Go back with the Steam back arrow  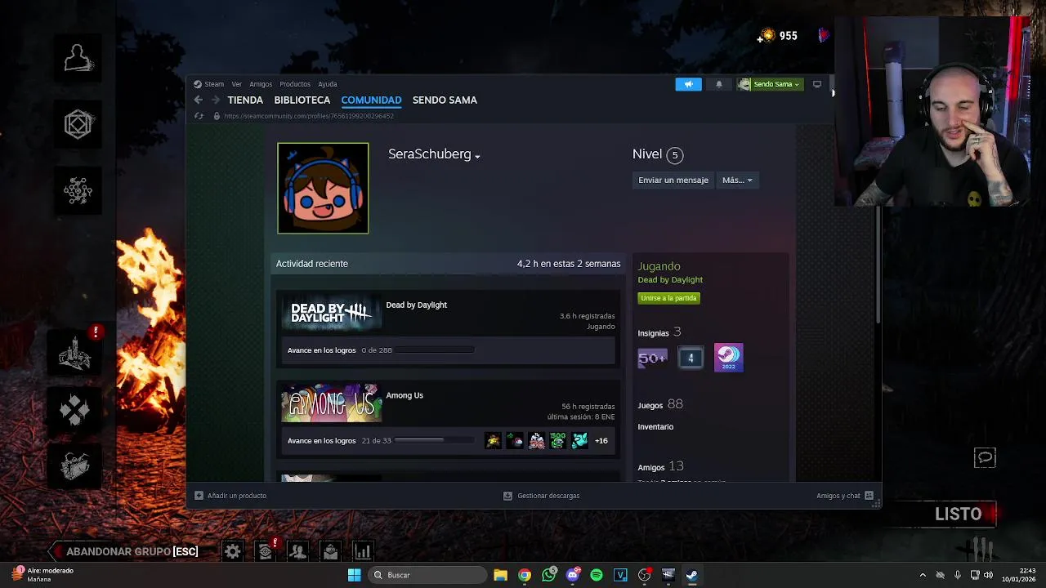tap(199, 100)
